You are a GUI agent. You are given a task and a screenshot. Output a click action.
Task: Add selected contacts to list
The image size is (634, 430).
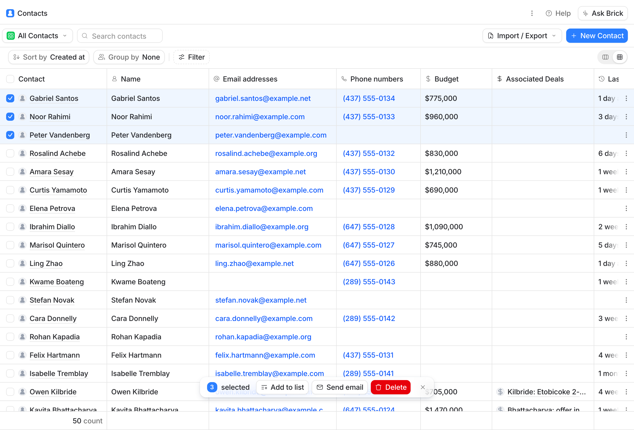coord(282,387)
